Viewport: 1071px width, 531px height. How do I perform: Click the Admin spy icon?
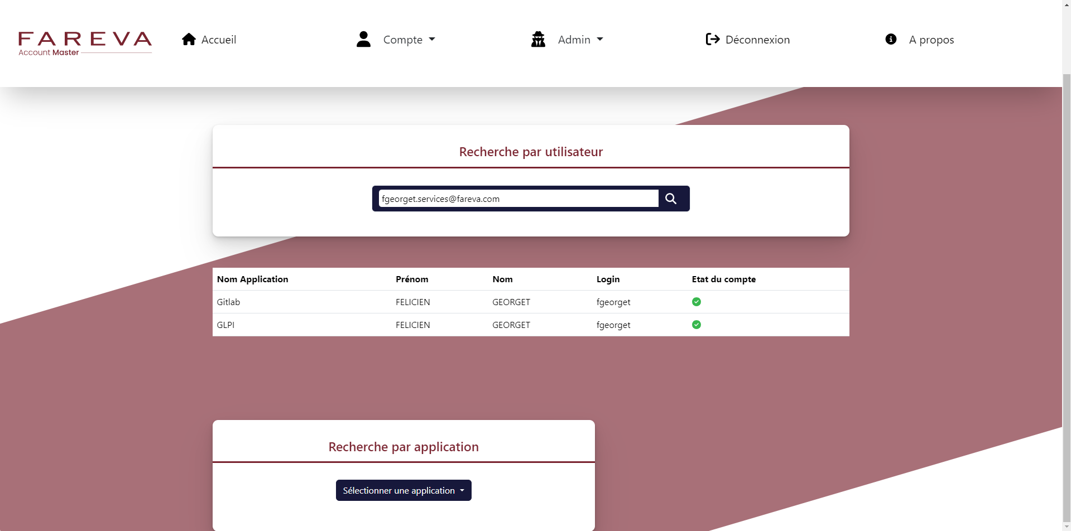point(538,39)
